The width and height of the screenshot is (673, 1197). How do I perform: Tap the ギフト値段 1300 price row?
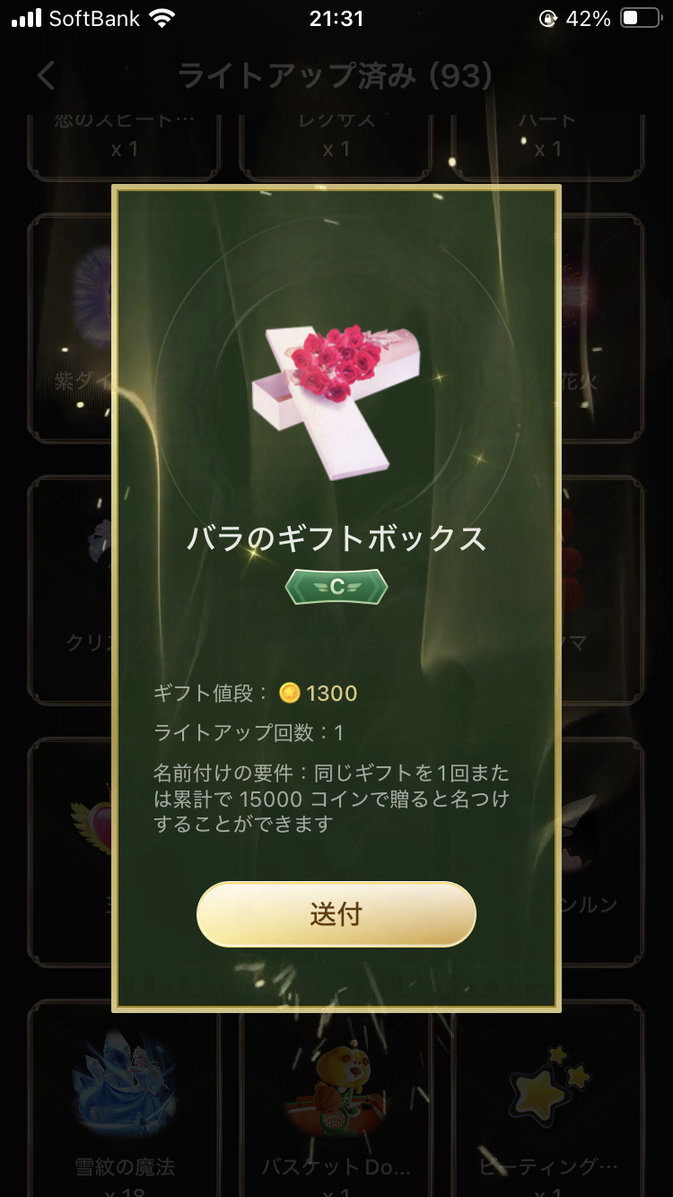coord(256,693)
